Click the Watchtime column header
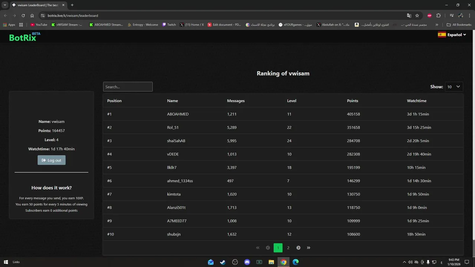The height and width of the screenshot is (267, 475). [x=417, y=101]
